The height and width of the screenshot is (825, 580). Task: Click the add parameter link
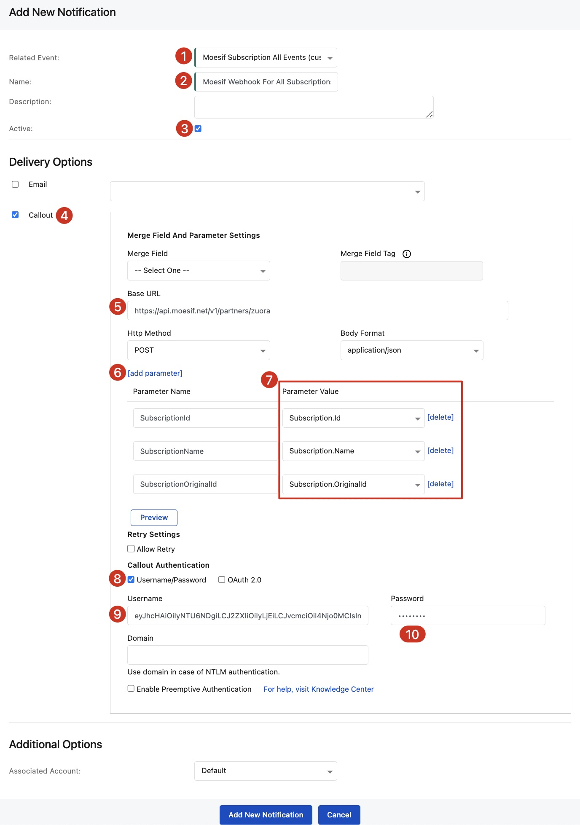[155, 373]
